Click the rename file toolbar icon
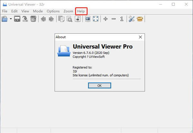Screen dimensions: 193x133 click(x=25, y=19)
